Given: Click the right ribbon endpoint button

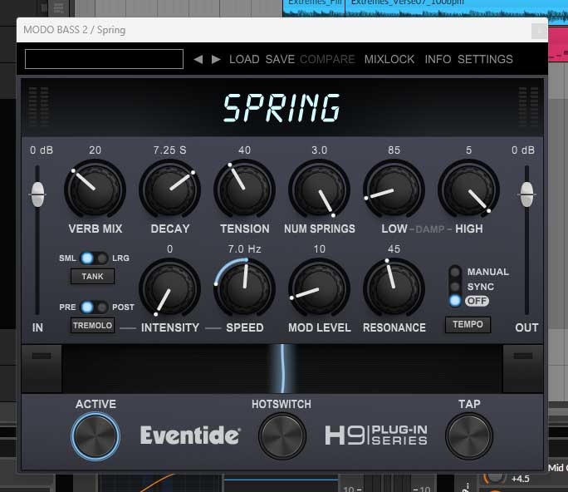Looking at the screenshot, I should pos(522,368).
